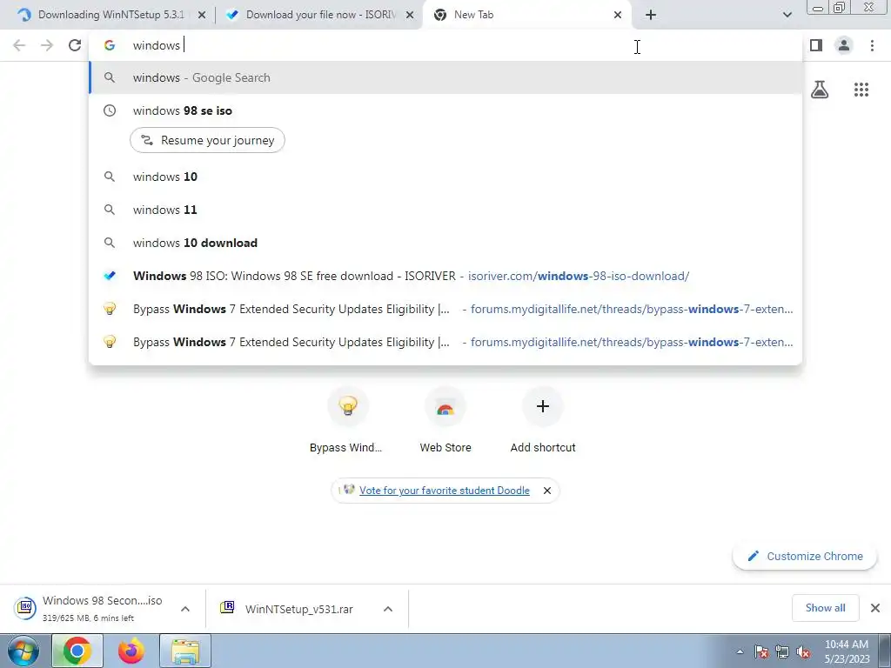Expand options for Windows 98 iso download

pos(185,608)
